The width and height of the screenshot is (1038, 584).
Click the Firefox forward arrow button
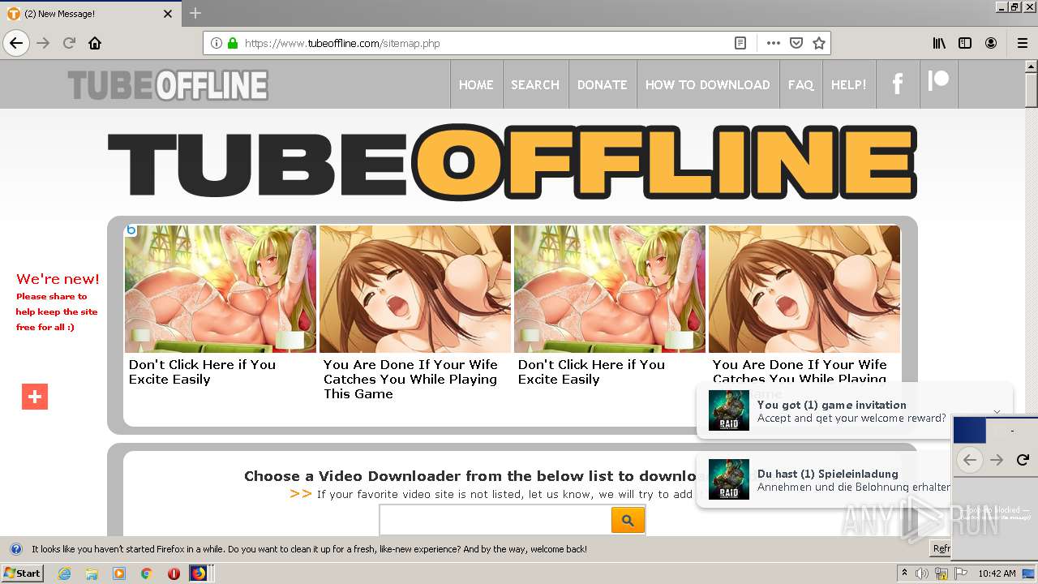44,43
